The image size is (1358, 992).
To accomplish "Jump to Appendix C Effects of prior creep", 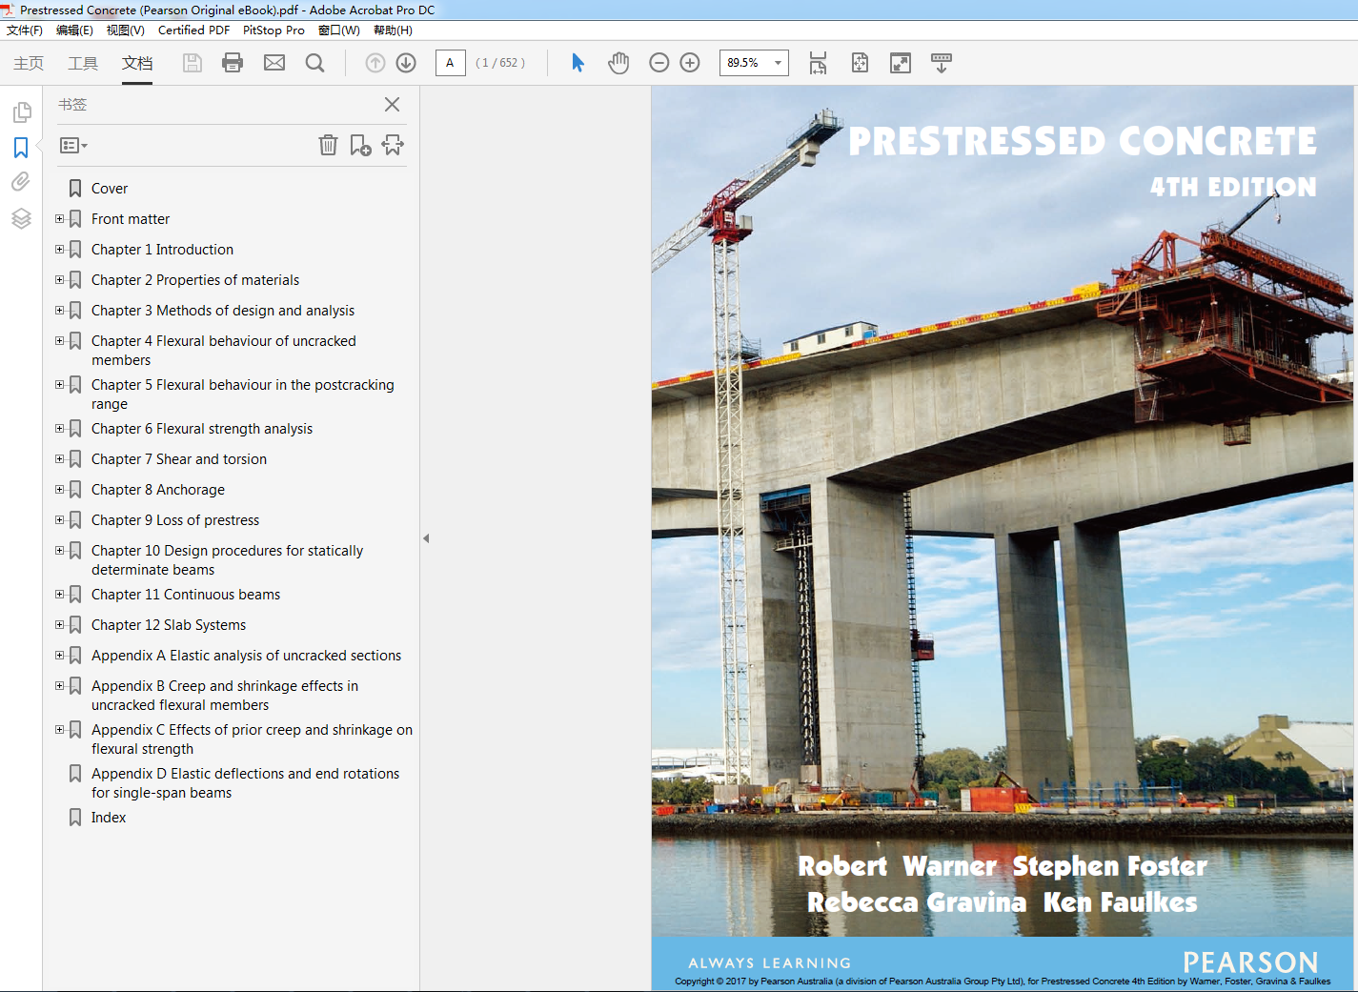I will point(253,739).
